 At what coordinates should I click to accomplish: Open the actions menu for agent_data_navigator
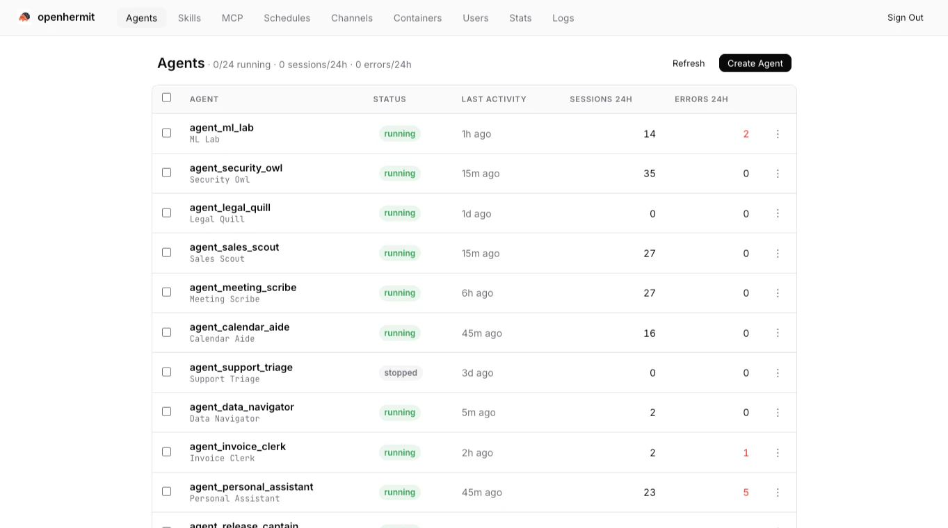coord(778,412)
